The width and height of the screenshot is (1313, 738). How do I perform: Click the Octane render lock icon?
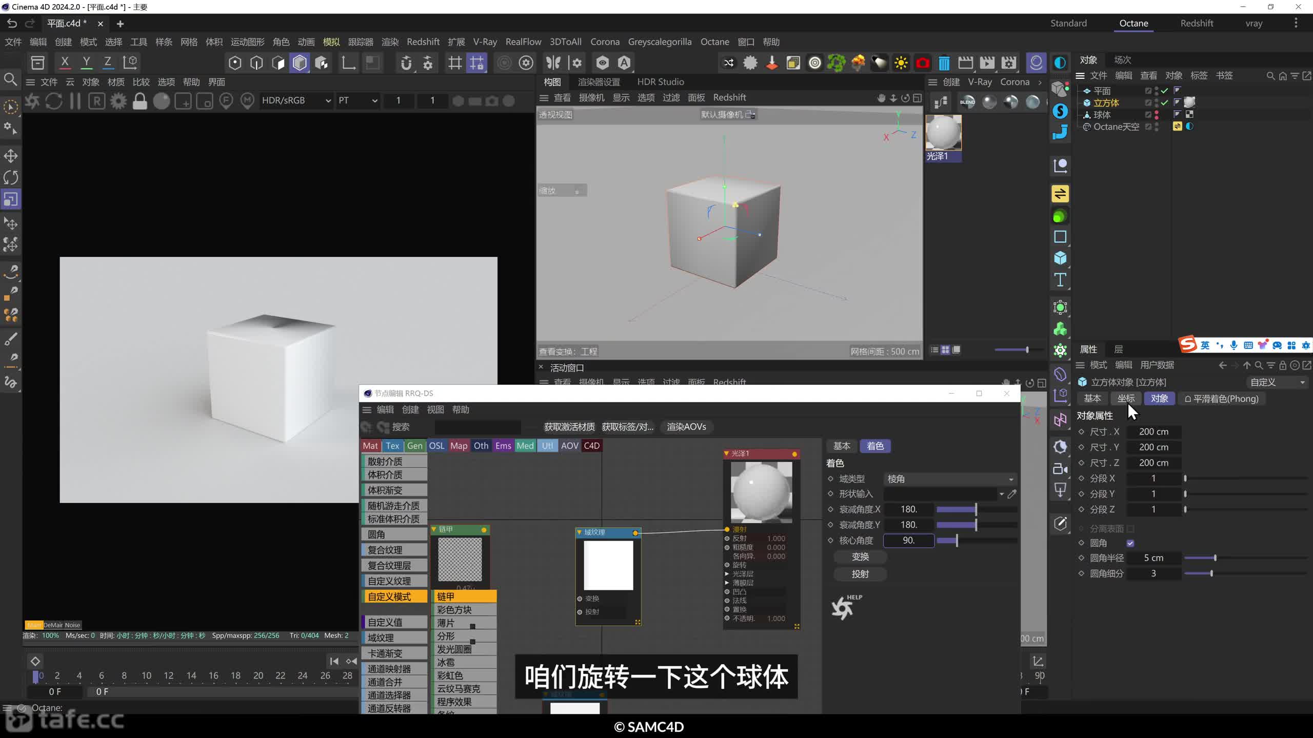pos(140,101)
